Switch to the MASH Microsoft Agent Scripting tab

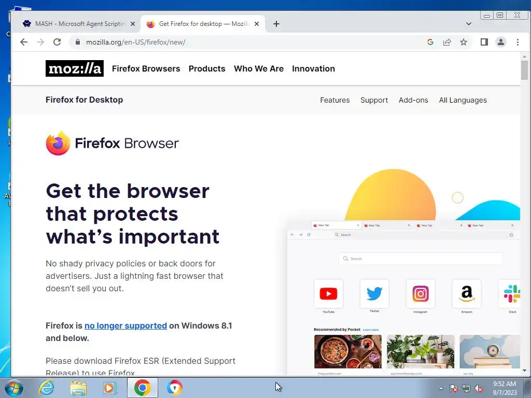click(79, 24)
